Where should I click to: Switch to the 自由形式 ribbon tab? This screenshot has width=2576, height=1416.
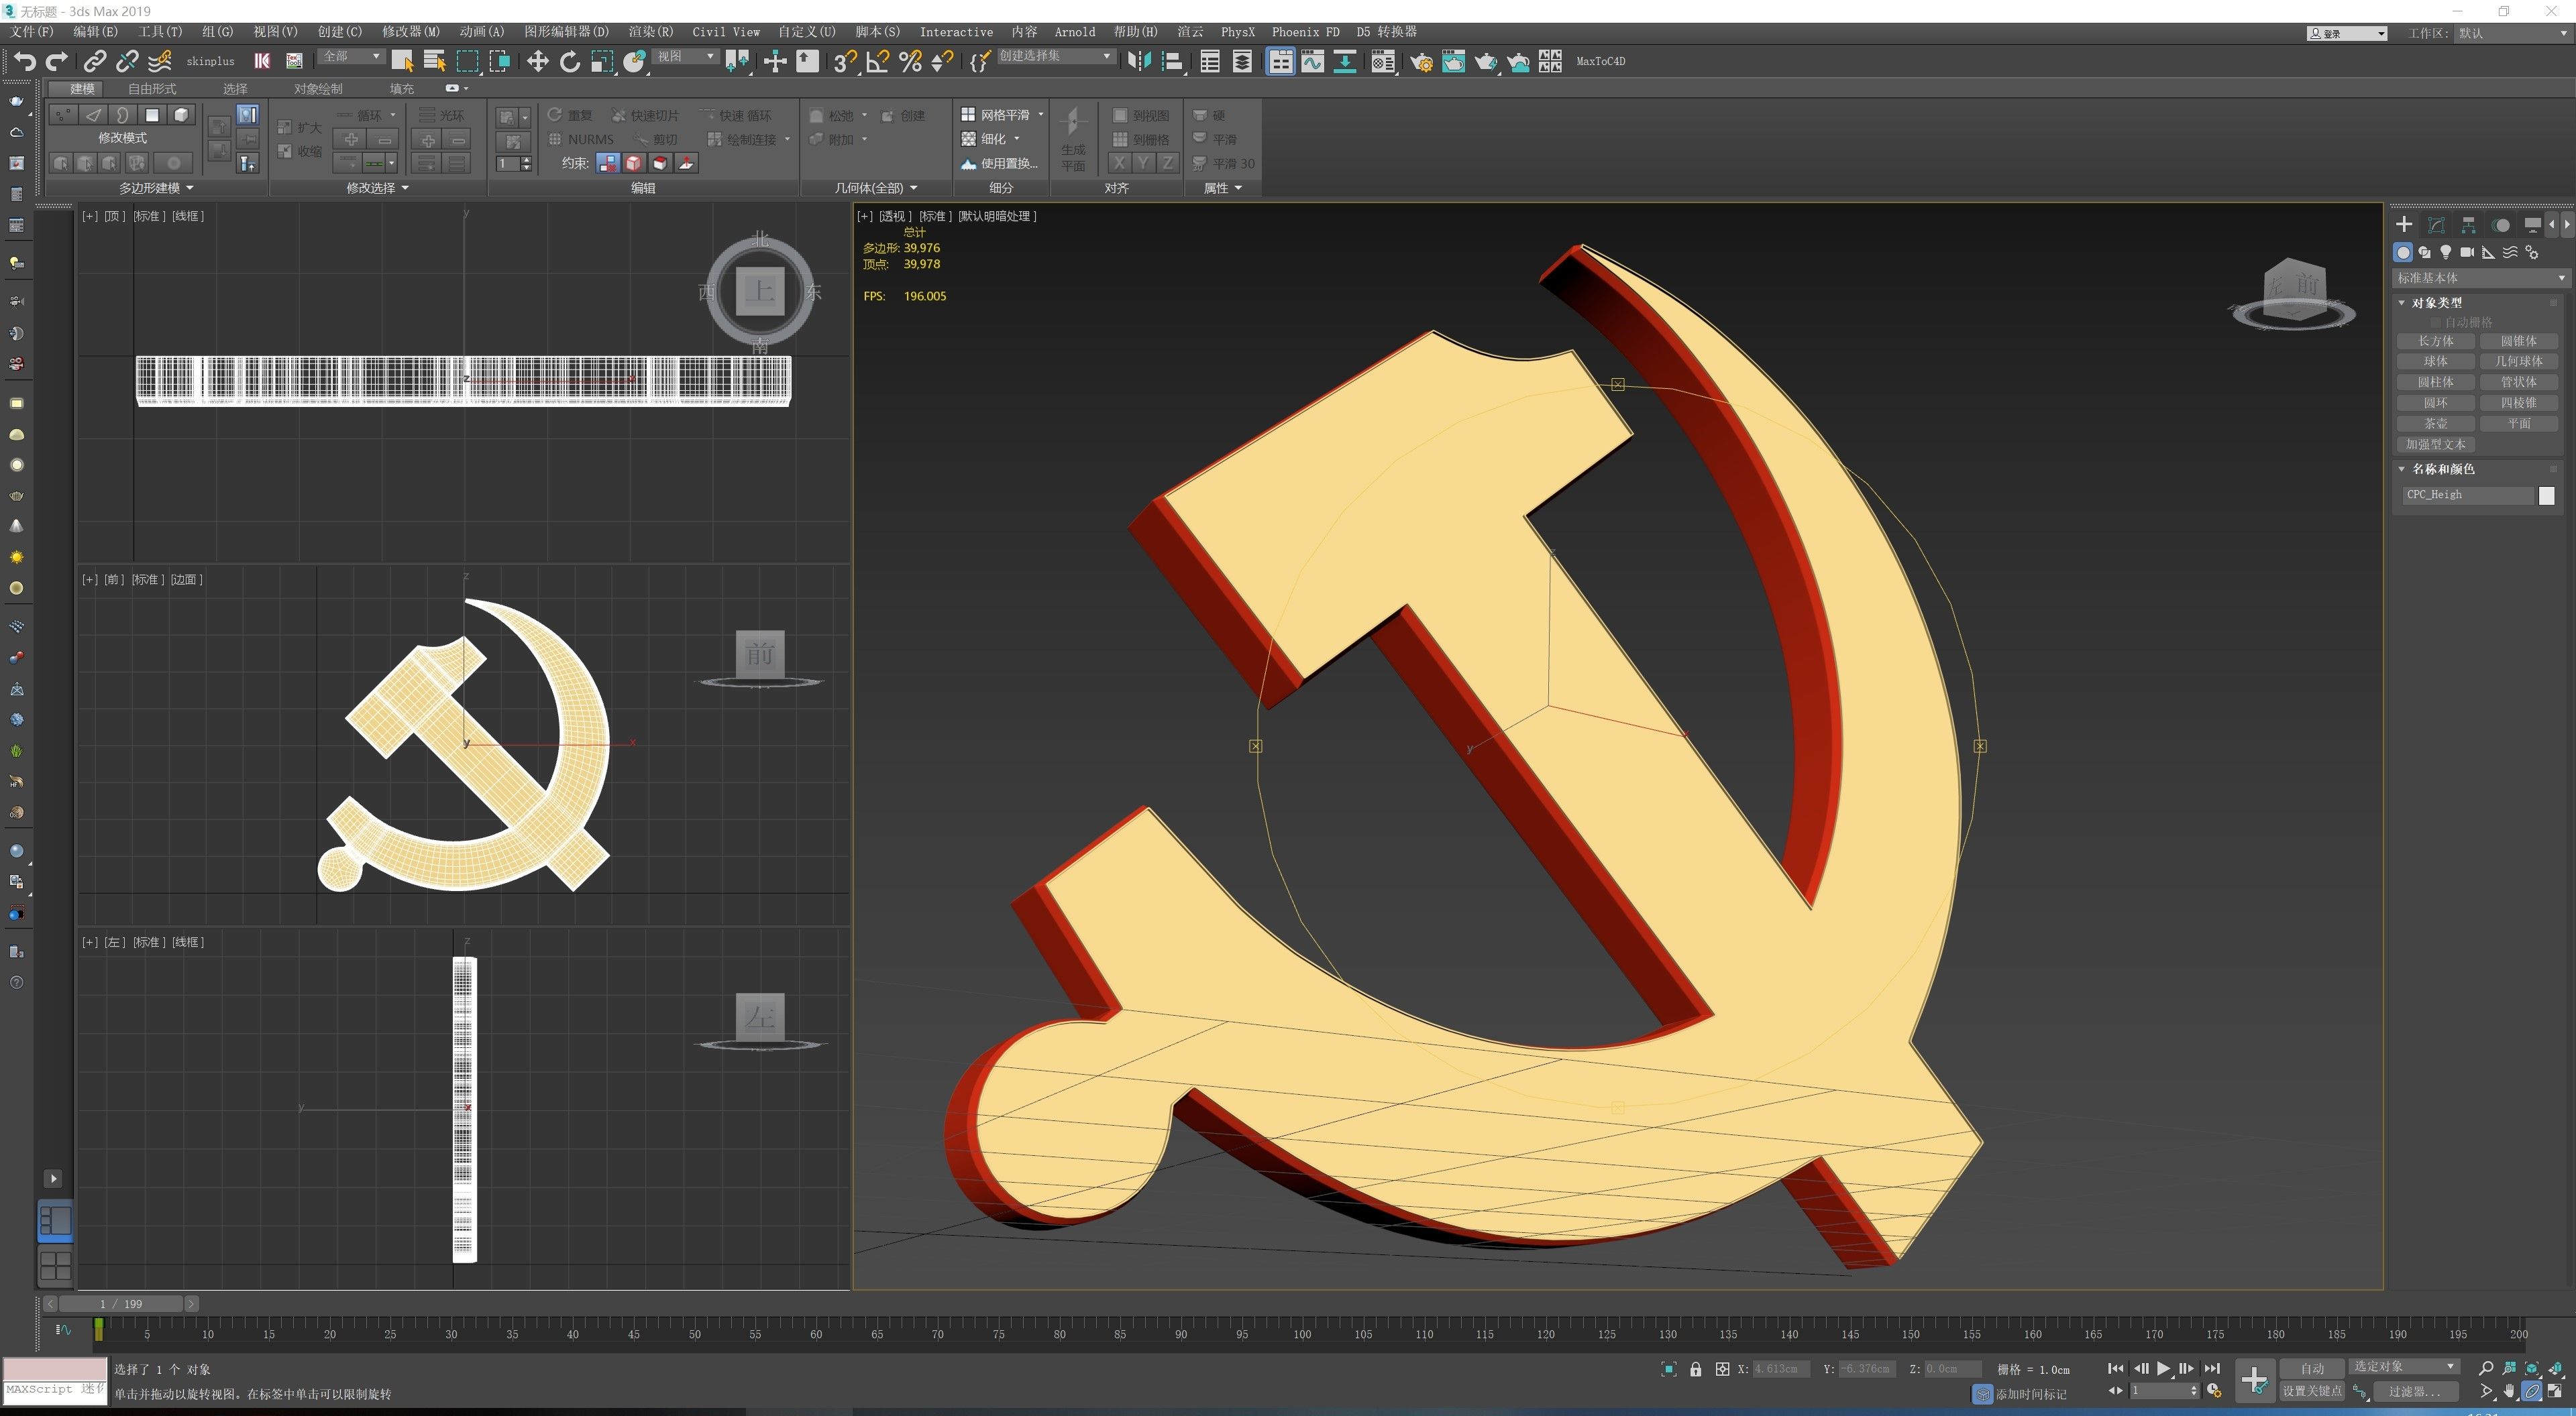tap(151, 88)
